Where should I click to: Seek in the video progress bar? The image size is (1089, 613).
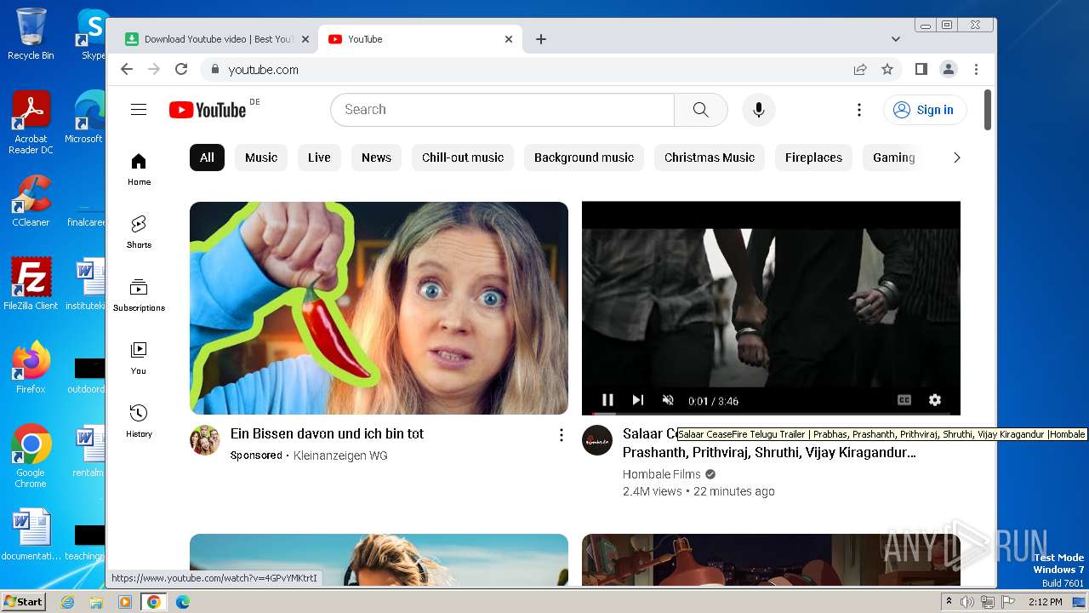(x=771, y=414)
